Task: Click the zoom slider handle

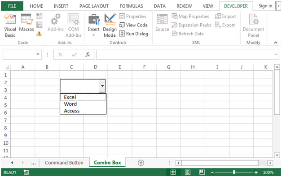Action: pyautogui.click(x=234, y=173)
